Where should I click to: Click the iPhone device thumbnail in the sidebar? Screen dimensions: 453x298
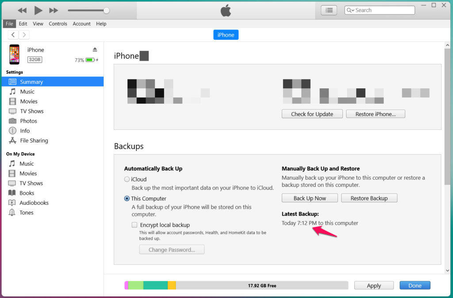click(15, 54)
